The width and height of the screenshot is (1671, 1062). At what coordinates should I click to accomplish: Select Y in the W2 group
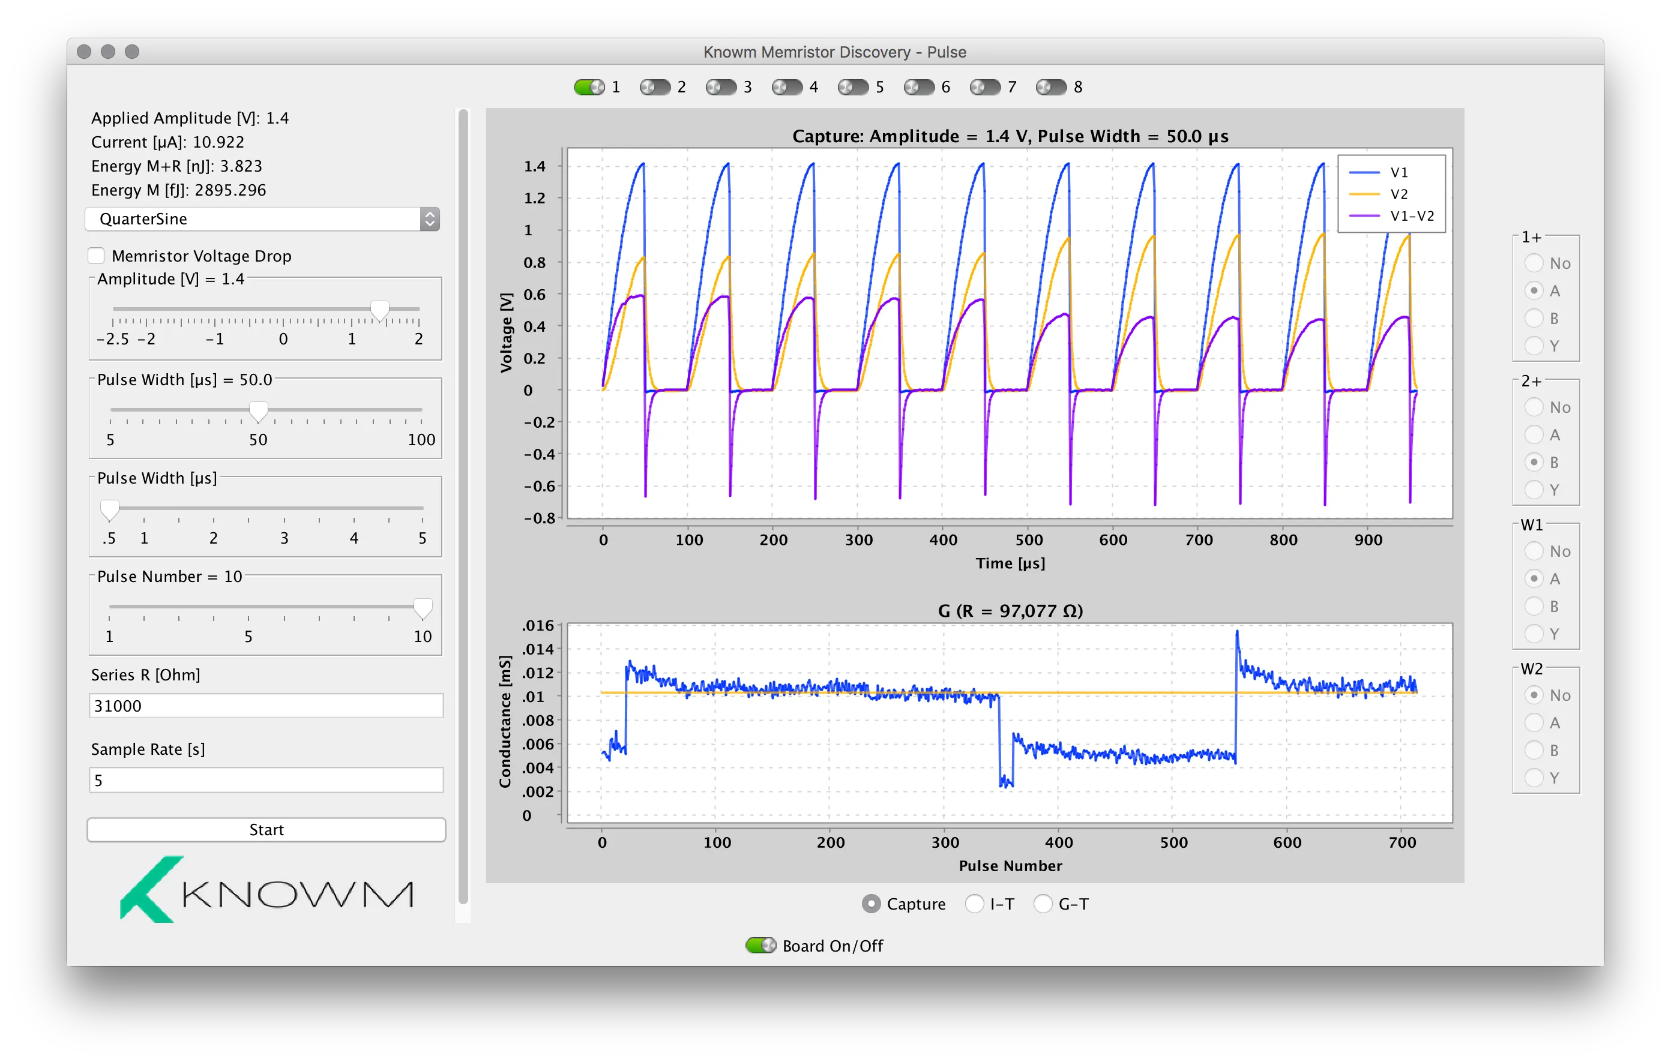point(1534,778)
